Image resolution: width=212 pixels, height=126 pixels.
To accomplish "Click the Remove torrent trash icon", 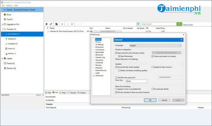I will tap(62, 24).
